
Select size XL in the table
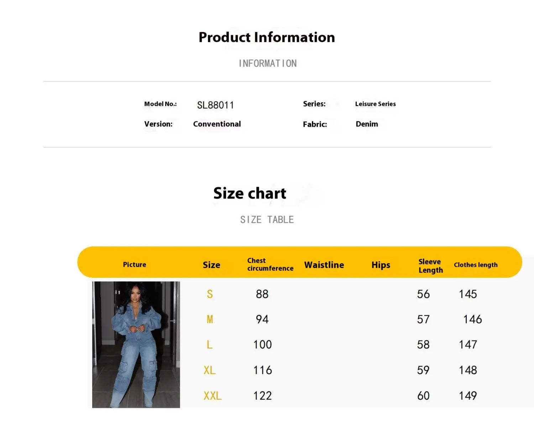coord(209,370)
